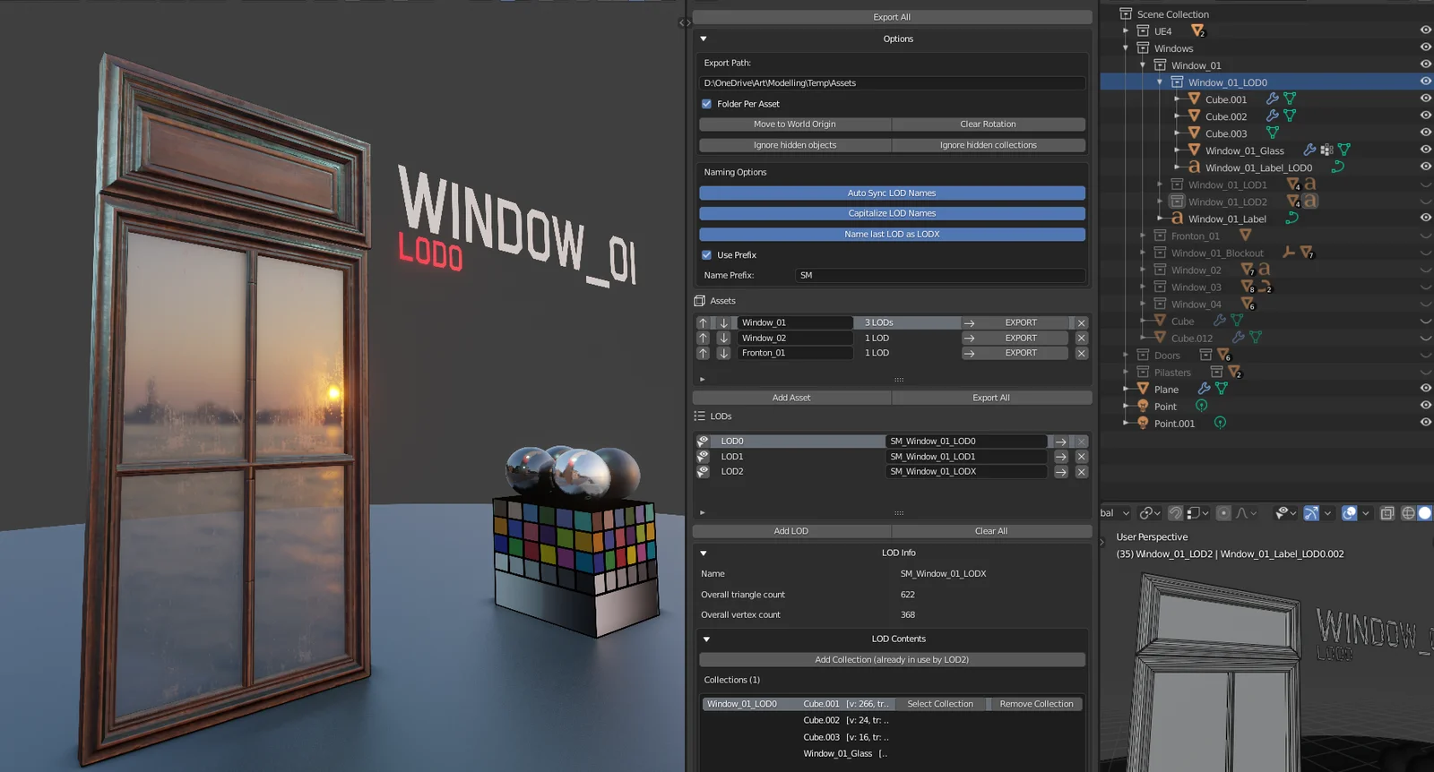Viewport: 1434px width, 772px height.
Task: Disable the Use Prefix checkbox
Action: pyautogui.click(x=706, y=255)
